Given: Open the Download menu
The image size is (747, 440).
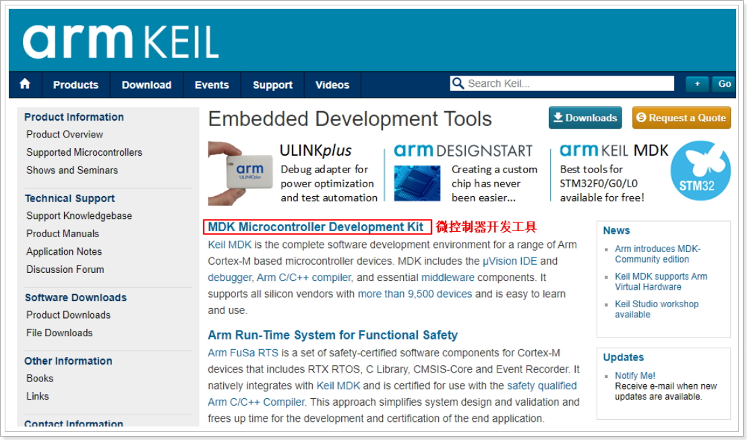Looking at the screenshot, I should point(146,85).
